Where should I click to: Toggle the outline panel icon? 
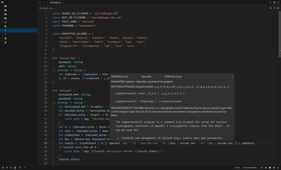click(x=11, y=168)
